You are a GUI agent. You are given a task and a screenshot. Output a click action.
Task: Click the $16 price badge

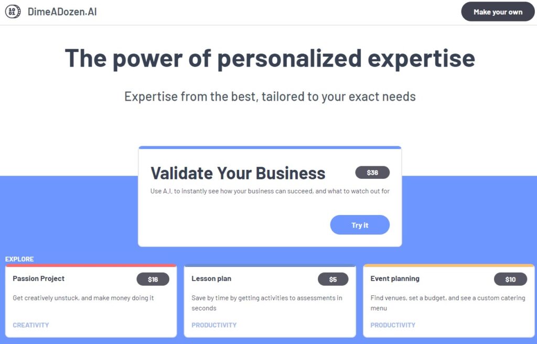(x=153, y=279)
